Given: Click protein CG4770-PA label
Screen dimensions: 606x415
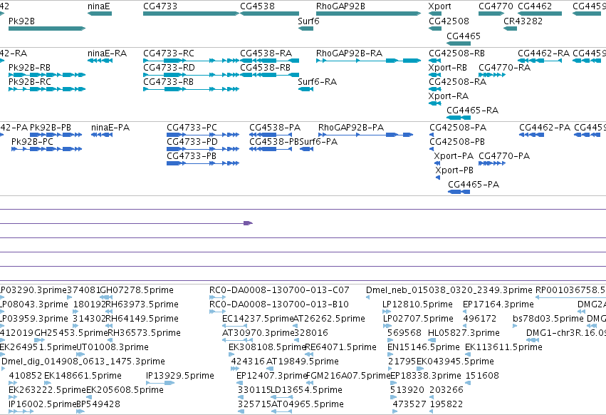Looking at the screenshot, I should point(504,156).
